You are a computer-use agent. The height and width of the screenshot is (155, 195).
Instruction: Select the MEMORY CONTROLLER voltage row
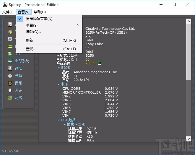coord(90,92)
